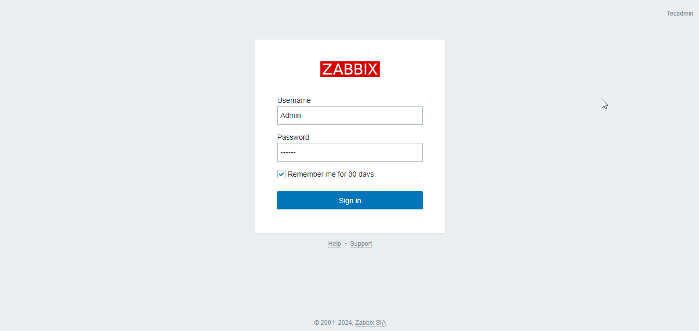
Task: Click the Tecadmin label in the top corner
Action: 679,13
